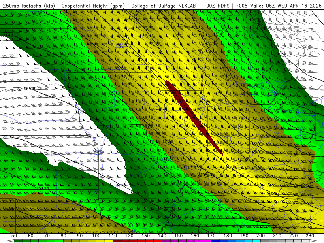324x243 pixels.
Task: Click the 180 value on the color scale
Action: pos(228,236)
